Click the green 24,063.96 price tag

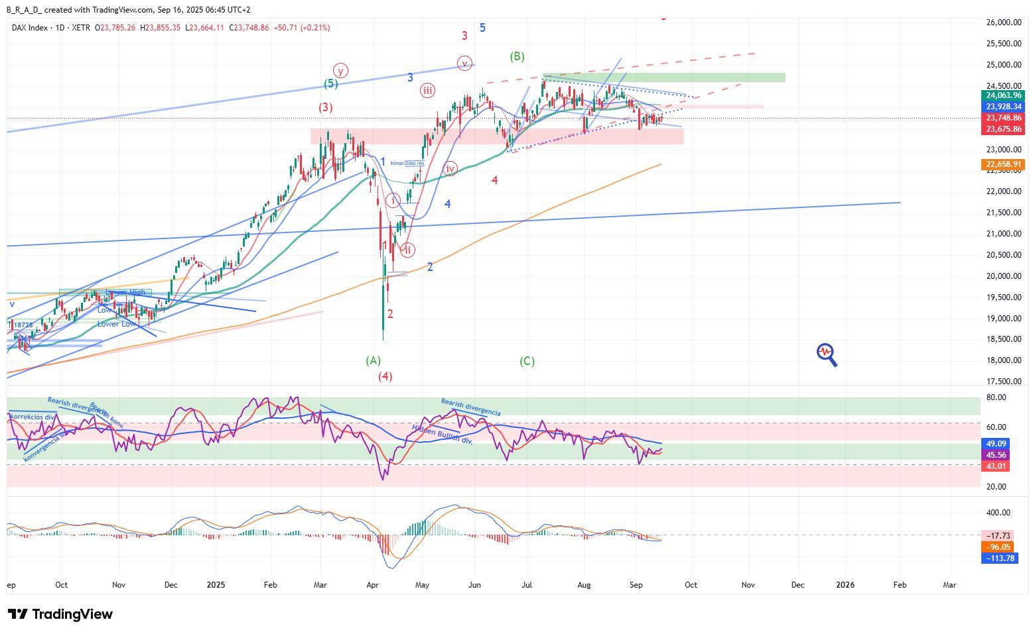pos(1003,95)
